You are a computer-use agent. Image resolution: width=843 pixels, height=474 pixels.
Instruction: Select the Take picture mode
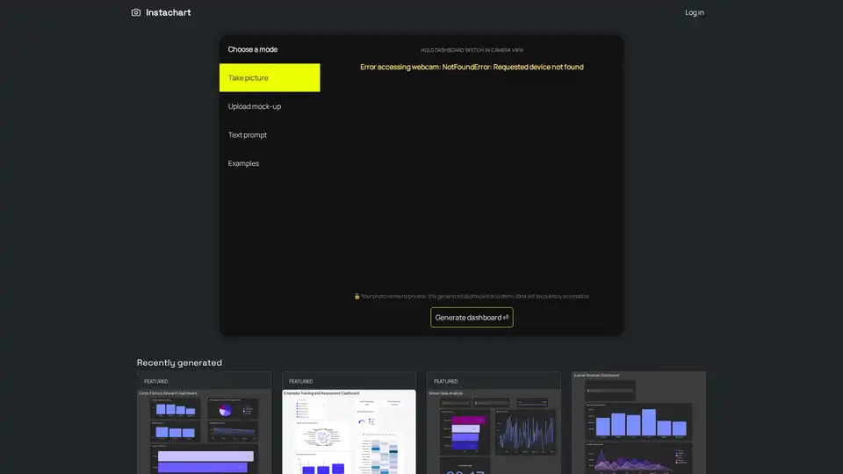tap(270, 78)
